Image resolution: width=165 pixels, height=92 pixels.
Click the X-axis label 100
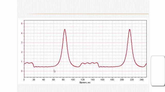click(73, 80)
